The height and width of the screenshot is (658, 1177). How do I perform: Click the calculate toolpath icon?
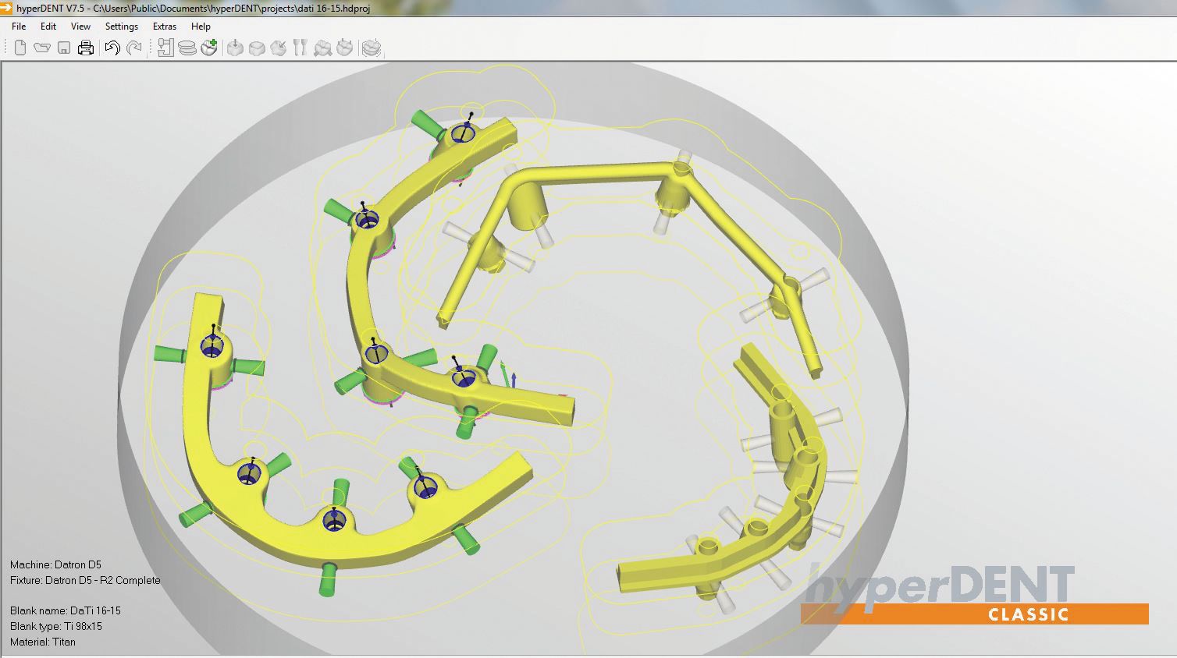click(372, 48)
